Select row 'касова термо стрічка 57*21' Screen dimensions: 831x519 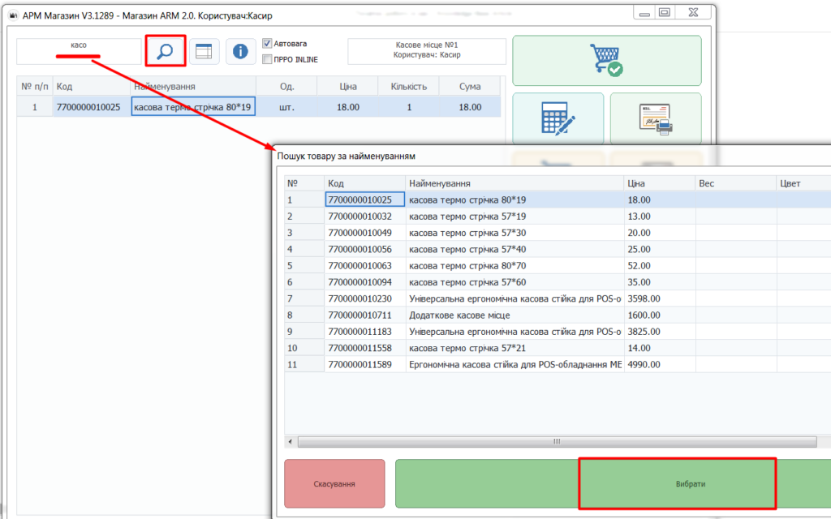tap(558, 348)
